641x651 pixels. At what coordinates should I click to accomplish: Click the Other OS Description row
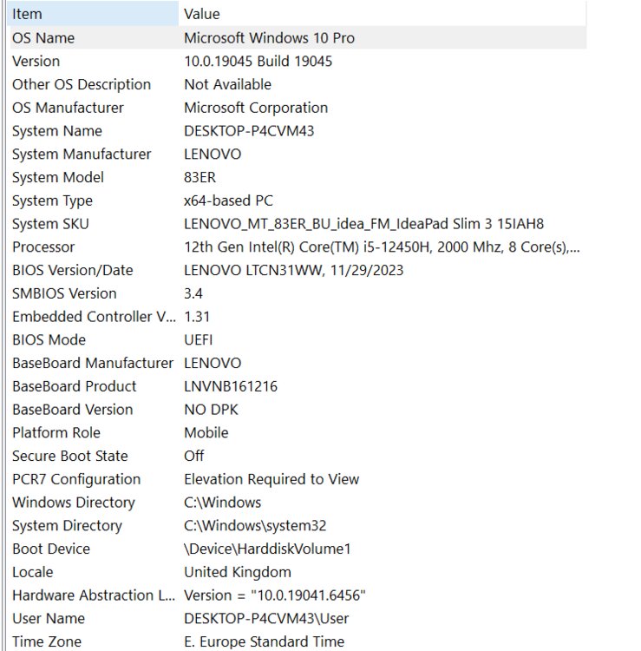pos(82,84)
